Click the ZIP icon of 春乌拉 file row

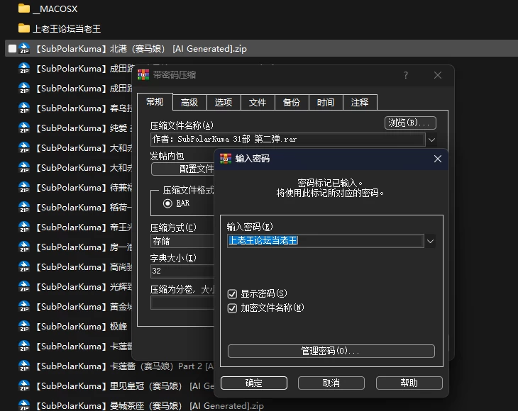[x=24, y=108]
